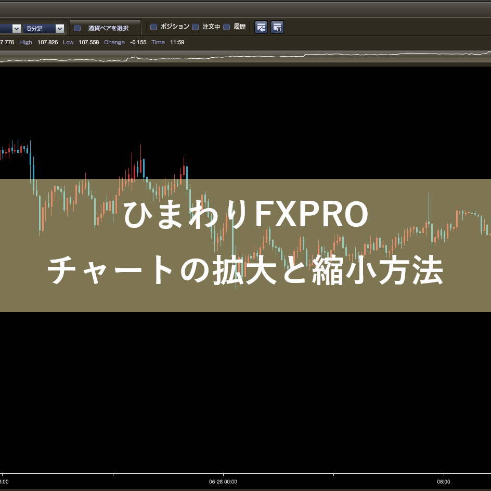Click the window icon with small list
Viewport: 491px width, 491px height.
point(277,27)
